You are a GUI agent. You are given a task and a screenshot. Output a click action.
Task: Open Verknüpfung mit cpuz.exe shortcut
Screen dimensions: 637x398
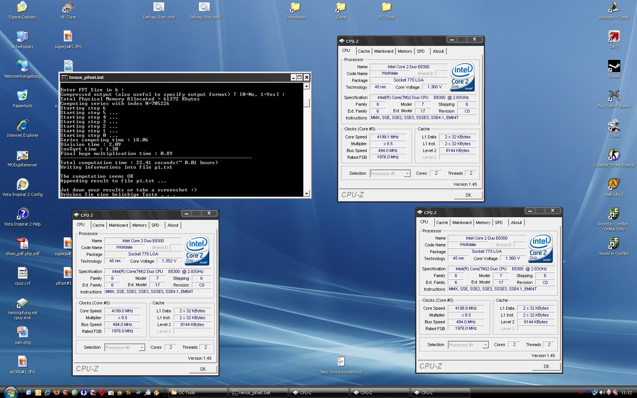(23, 309)
